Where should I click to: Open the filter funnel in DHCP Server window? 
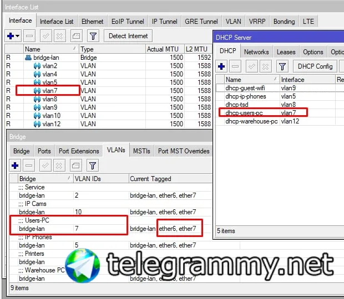click(x=282, y=66)
